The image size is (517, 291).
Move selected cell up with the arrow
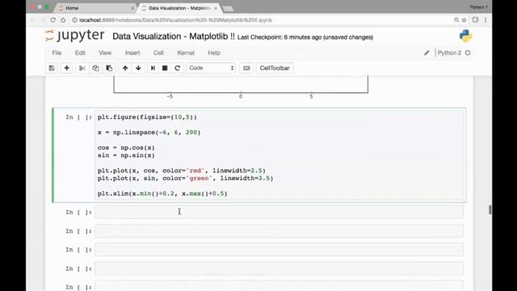tap(125, 68)
